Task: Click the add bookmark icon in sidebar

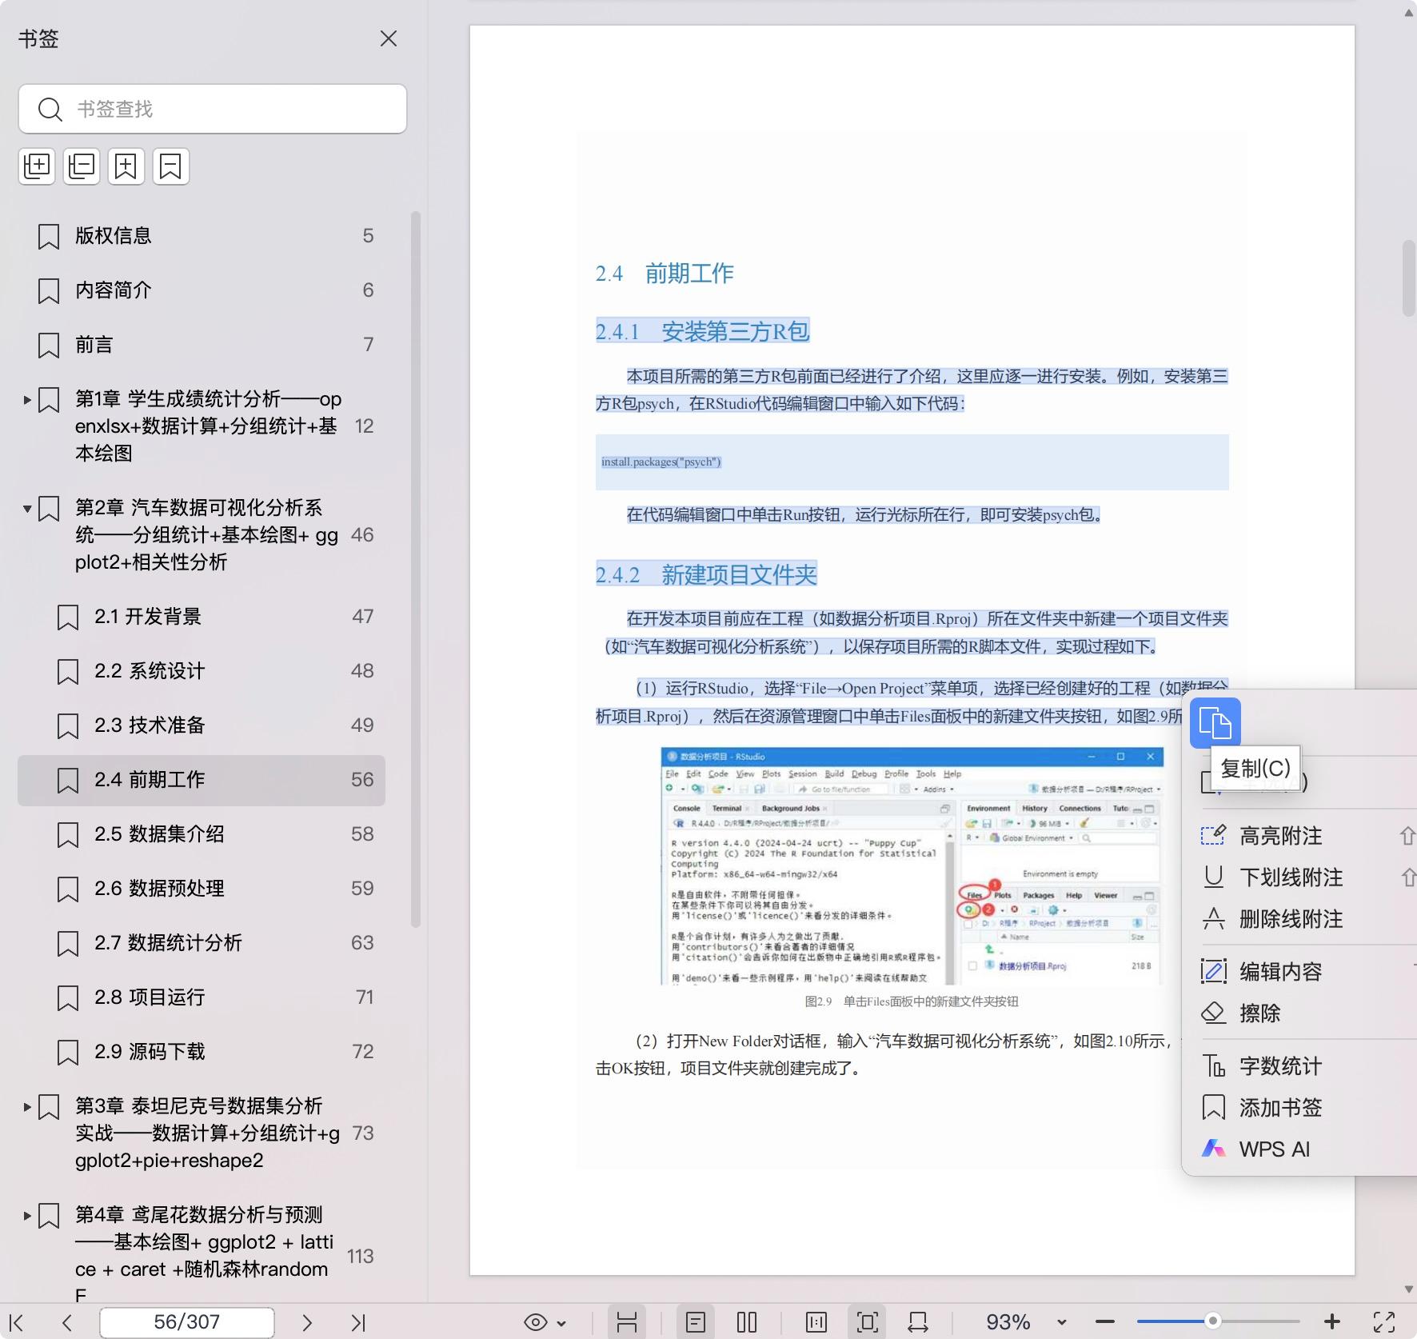Action: tap(126, 166)
